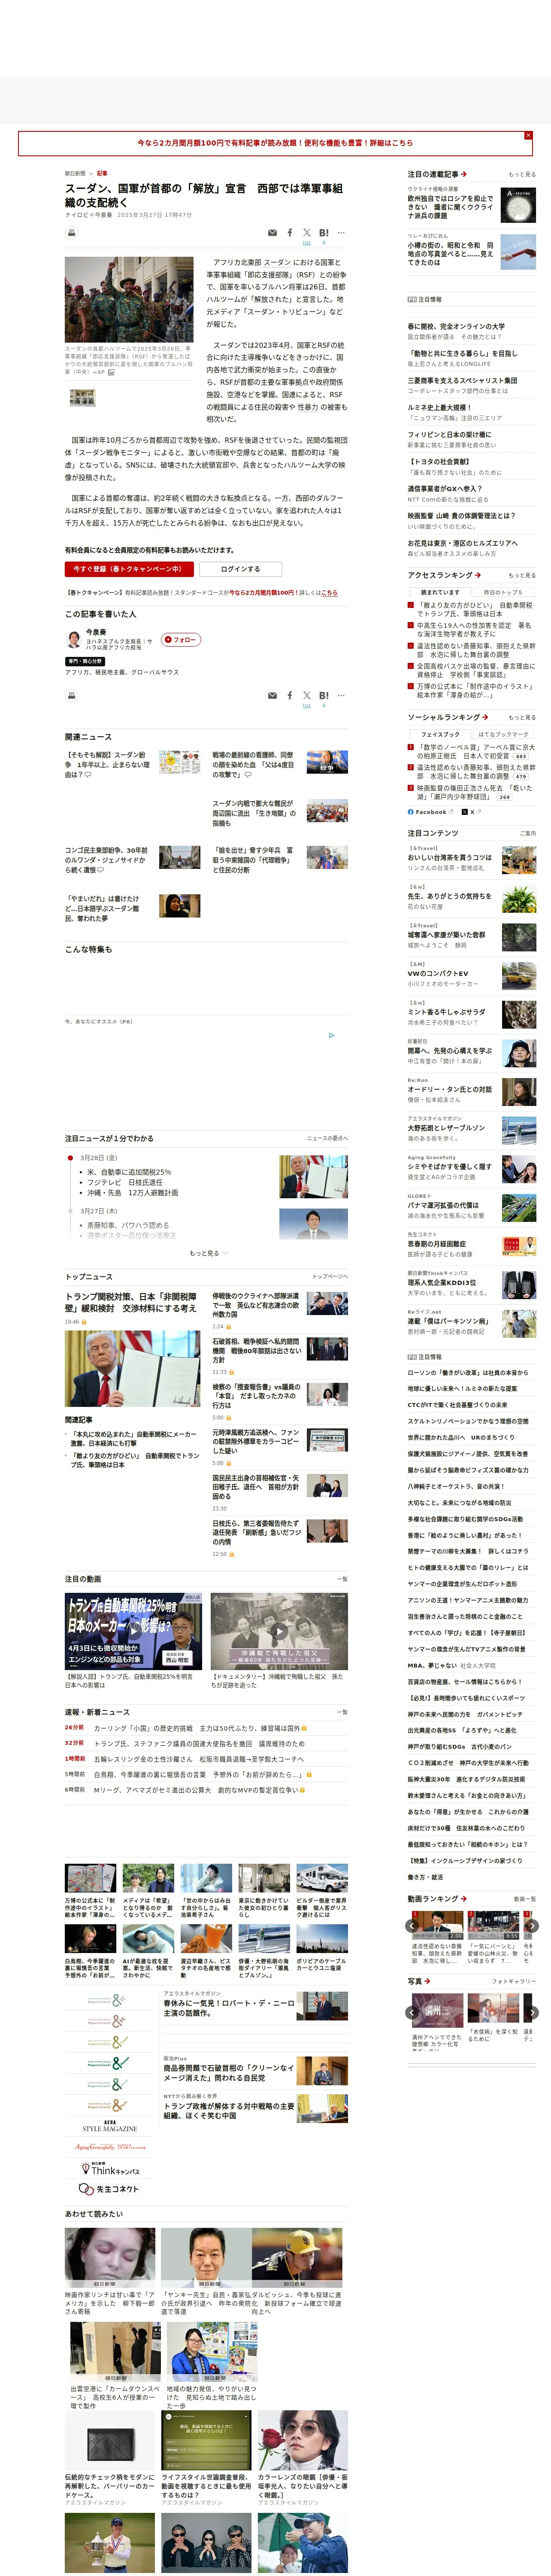Select the 読まれています ranking tab
The height and width of the screenshot is (2576, 551).
pos(440,592)
